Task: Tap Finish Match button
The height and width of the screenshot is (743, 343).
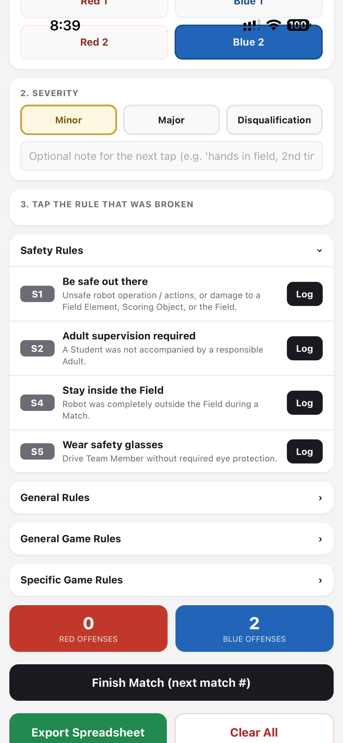Action: click(x=171, y=683)
